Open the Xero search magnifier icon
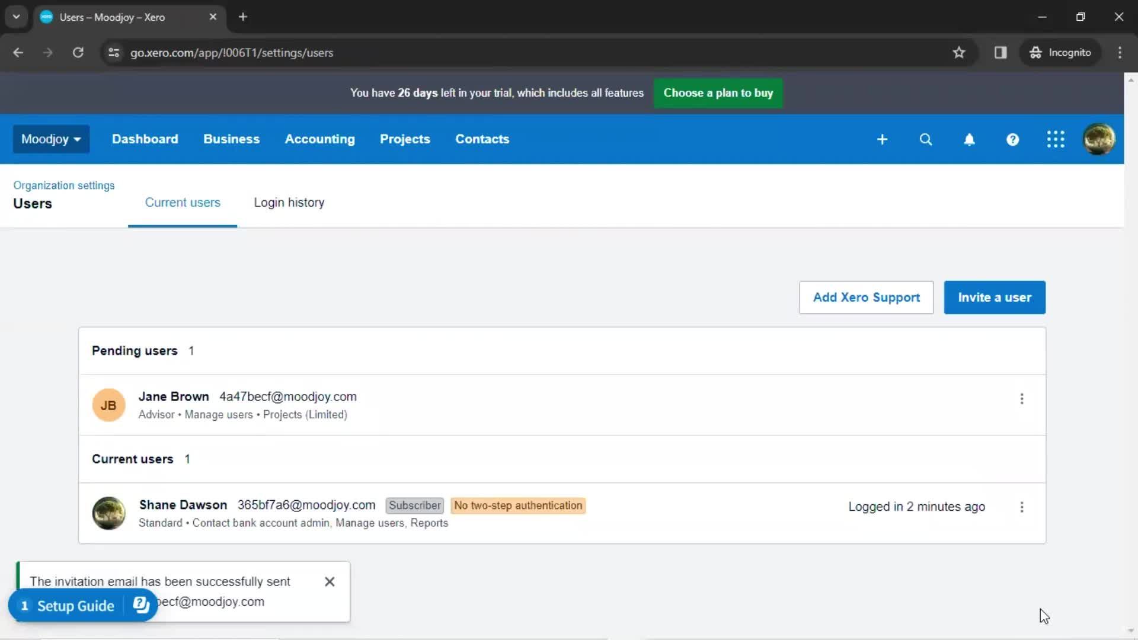Screen dimensions: 1138x640 click(926, 139)
